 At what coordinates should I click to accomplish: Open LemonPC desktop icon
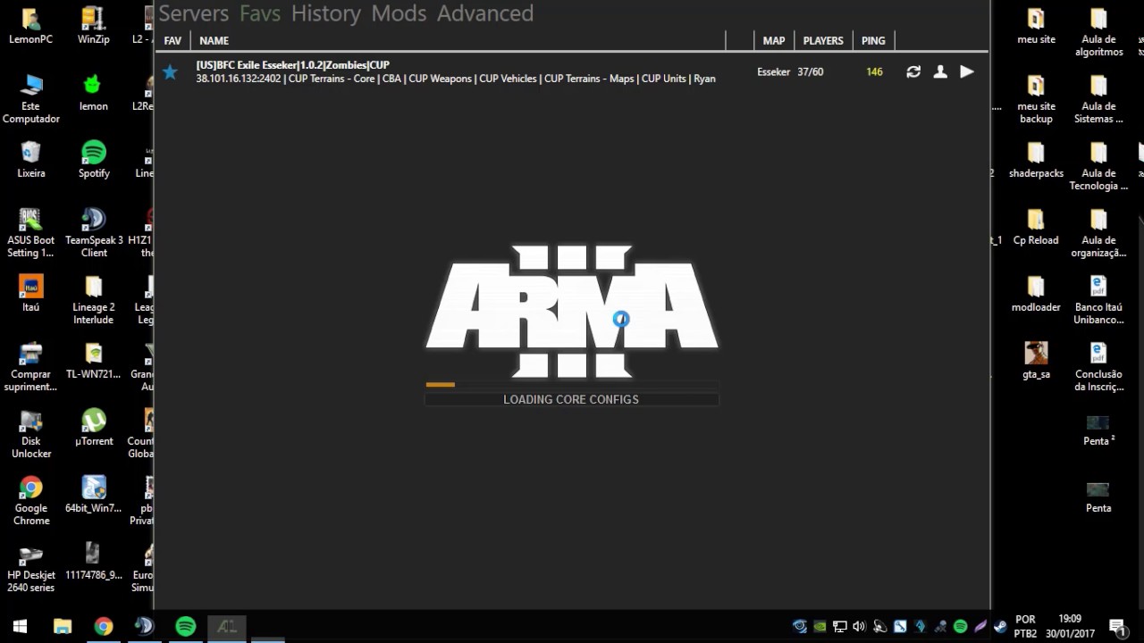(x=31, y=26)
